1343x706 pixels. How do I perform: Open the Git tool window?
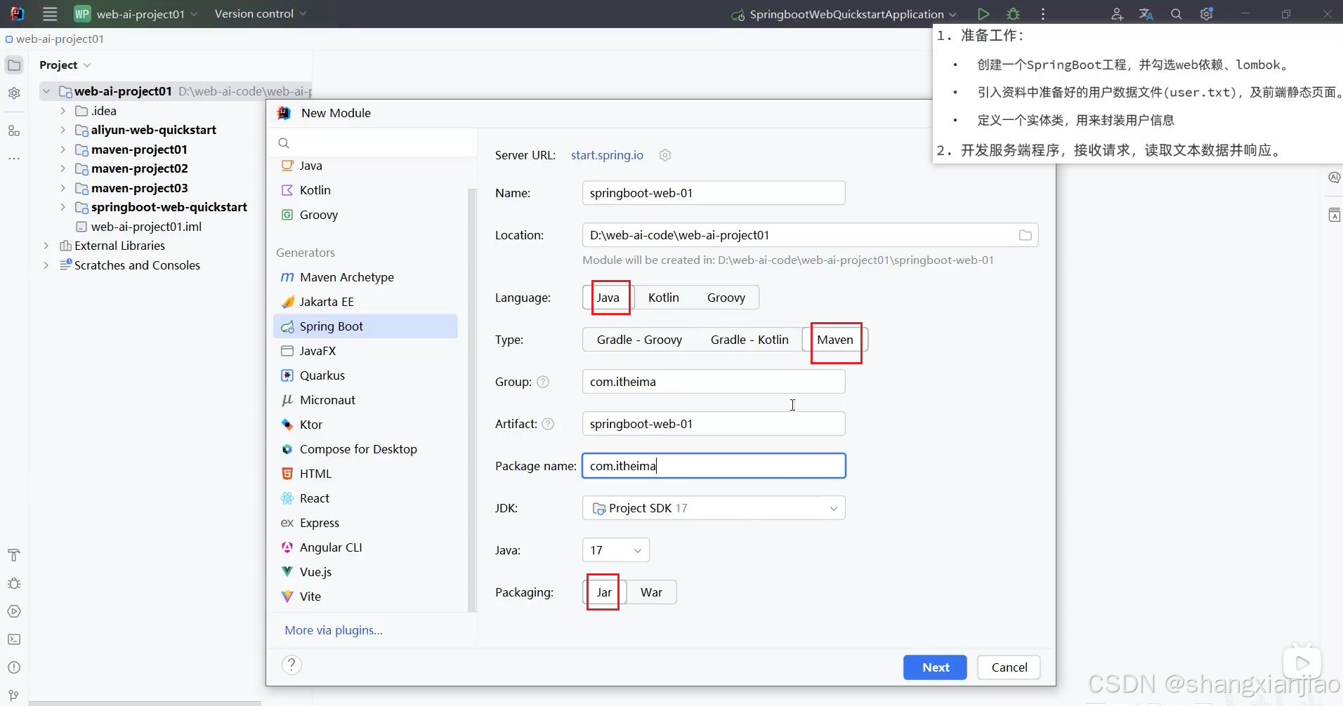pos(14,695)
